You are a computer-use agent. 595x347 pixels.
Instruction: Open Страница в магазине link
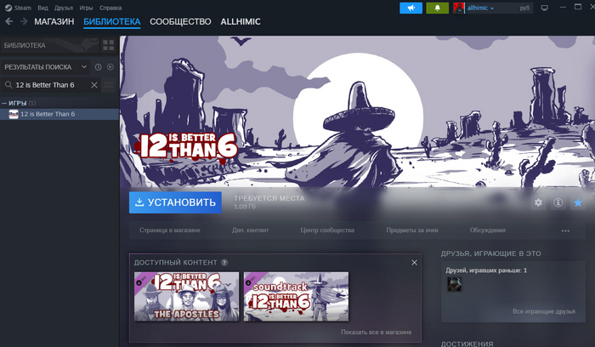coord(170,230)
